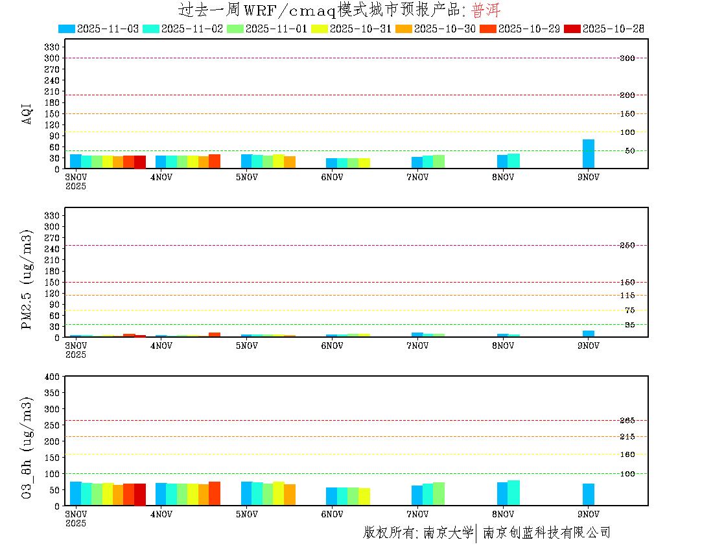Viewport: 713px width, 551px height.
Task: Click the 2025-11-03 blue legend swatch
Action: pos(67,29)
